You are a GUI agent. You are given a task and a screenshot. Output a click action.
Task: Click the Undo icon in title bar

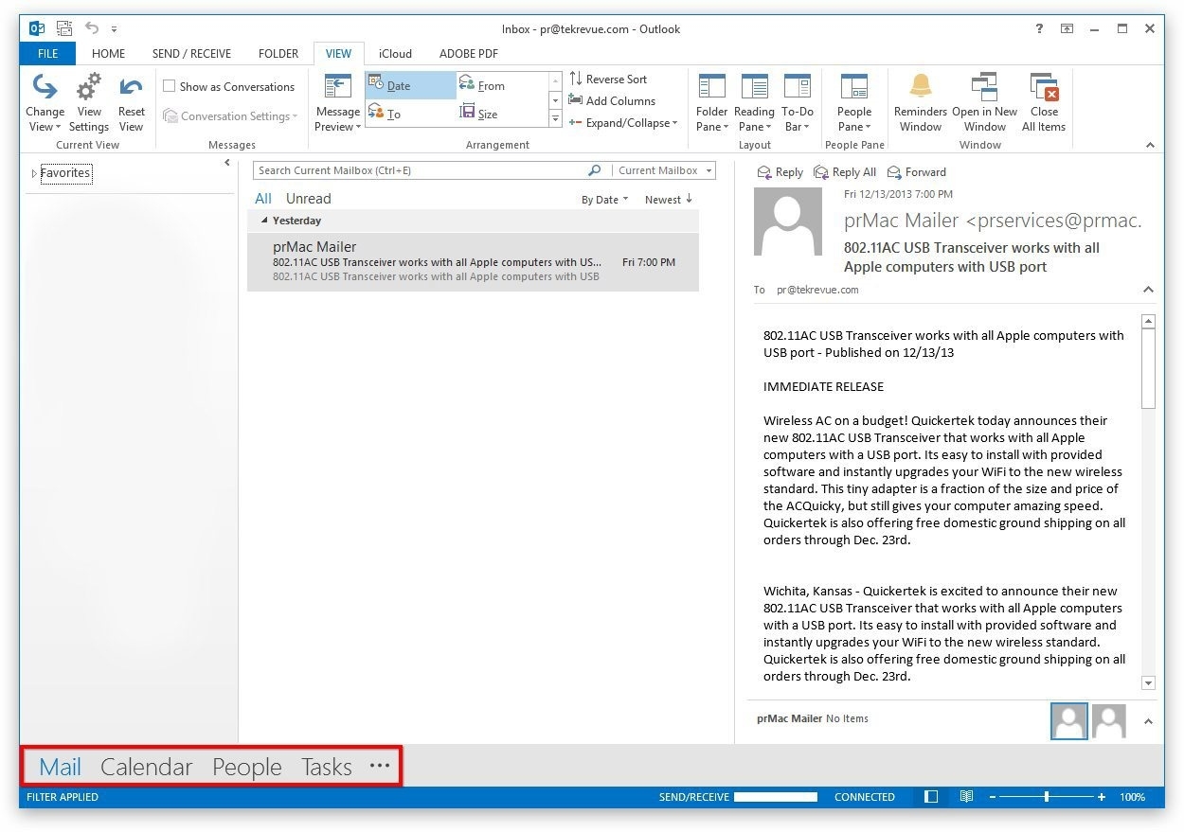(x=92, y=28)
